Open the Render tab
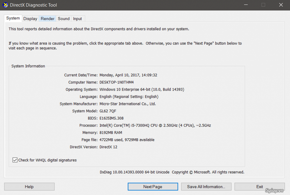The height and width of the screenshot is (195, 290). [48, 19]
